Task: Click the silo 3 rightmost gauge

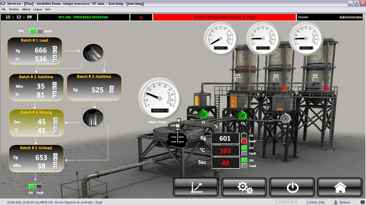Action: [306, 38]
